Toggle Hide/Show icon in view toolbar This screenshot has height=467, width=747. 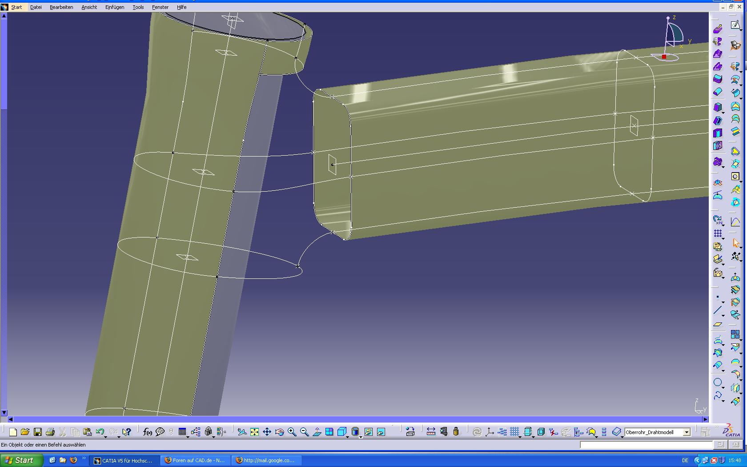(x=368, y=432)
